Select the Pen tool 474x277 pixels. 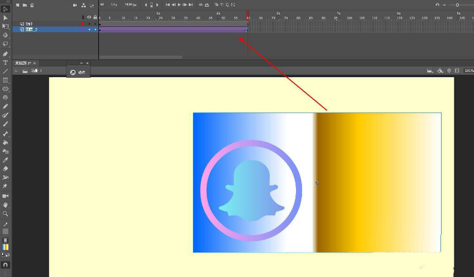(5, 54)
